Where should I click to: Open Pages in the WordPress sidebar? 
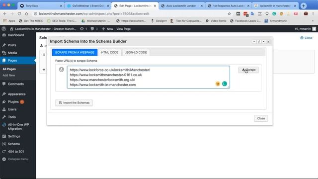coord(18,61)
